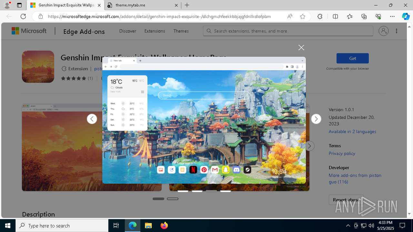The width and height of the screenshot is (413, 232).
Task: Open Browser essentials icon
Action: pos(378,16)
